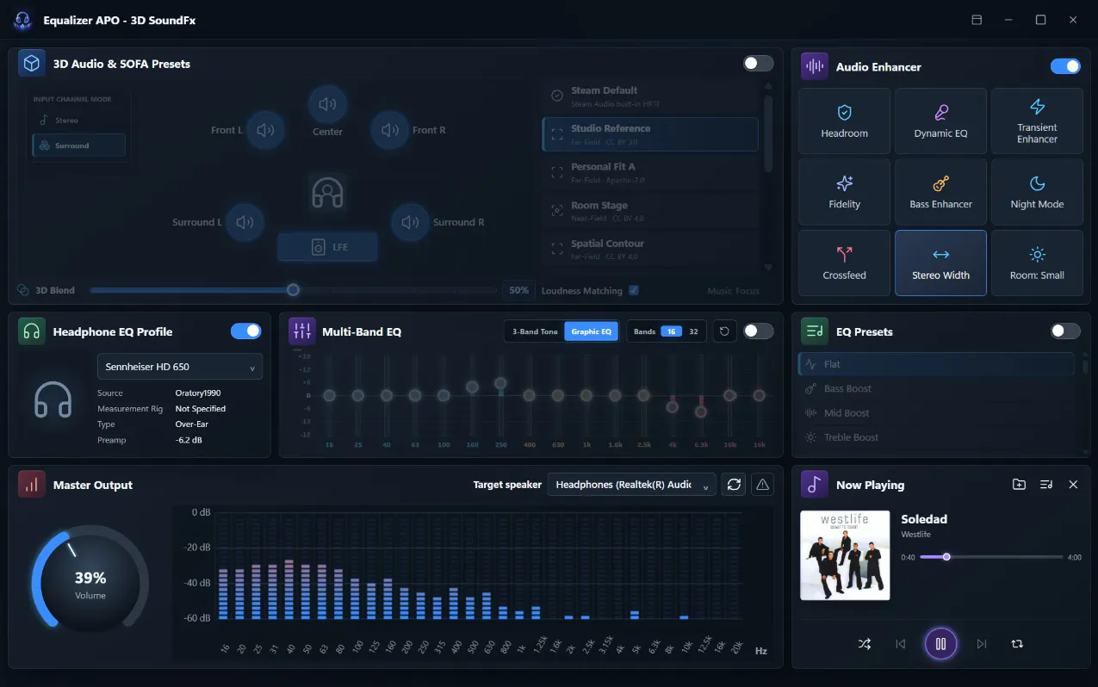Choose the Spatial Contour preset
The height and width of the screenshot is (687, 1098).
[x=650, y=250]
